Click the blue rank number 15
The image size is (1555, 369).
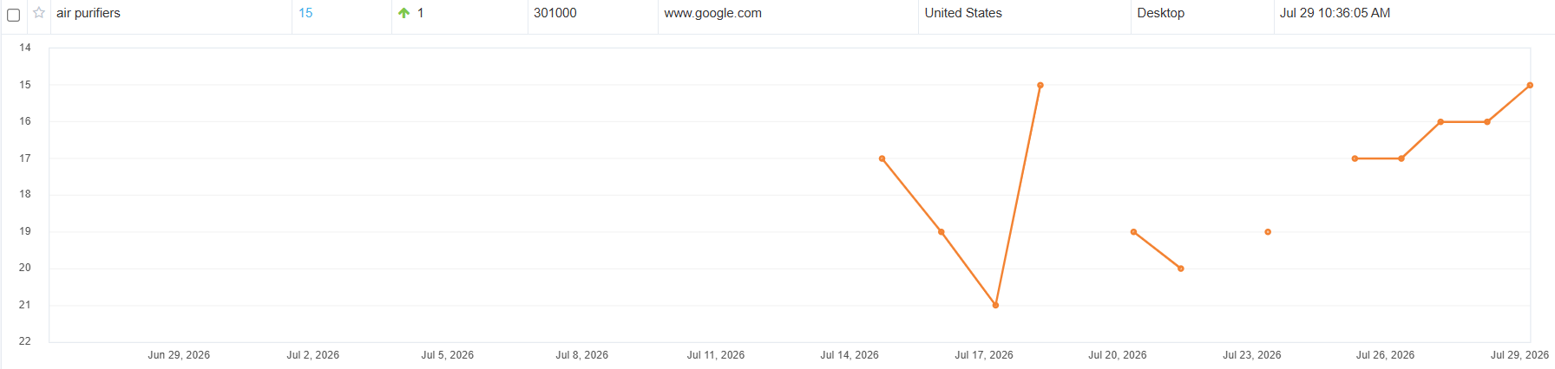(305, 13)
